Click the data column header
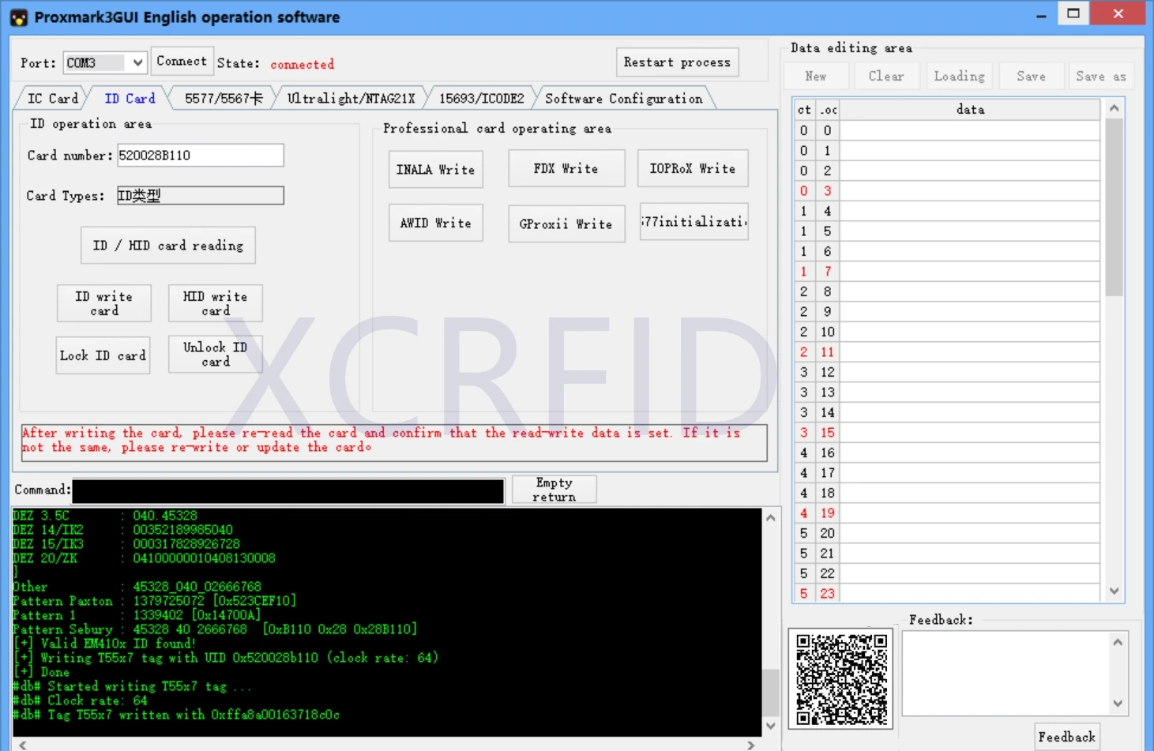The height and width of the screenshot is (751, 1154). pyautogui.click(x=970, y=110)
